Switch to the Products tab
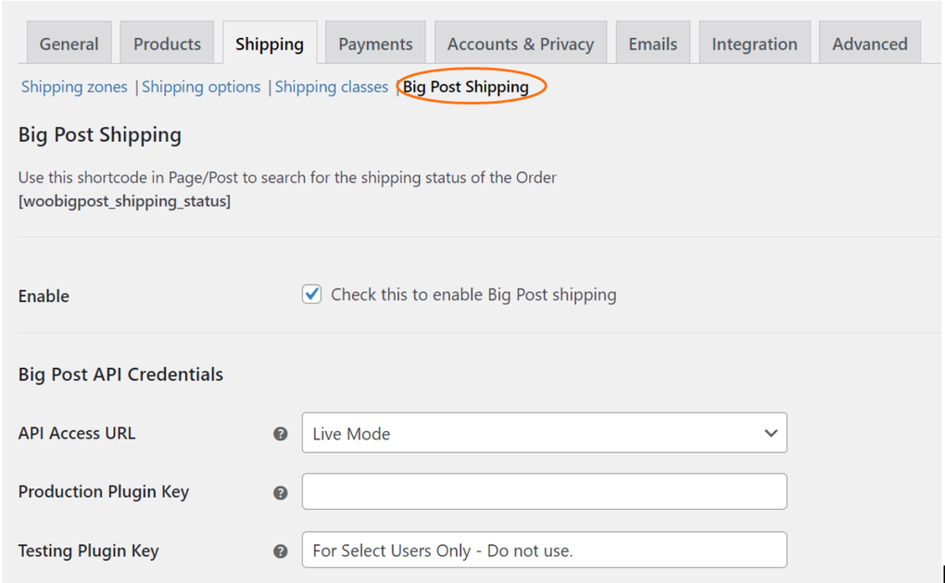Viewport: 945px width, 583px height. point(167,43)
